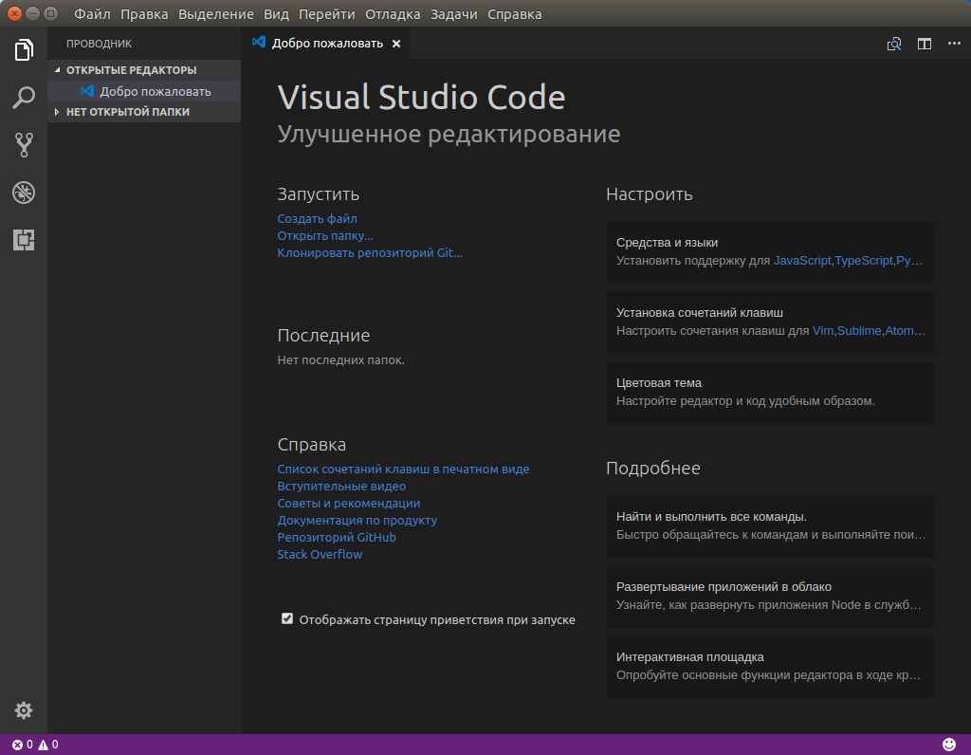Viewport: 971px width, 755px height.
Task: Collapse the ОТКРЫТЫЕ РЕДАКТОРЫ section
Action: point(131,70)
